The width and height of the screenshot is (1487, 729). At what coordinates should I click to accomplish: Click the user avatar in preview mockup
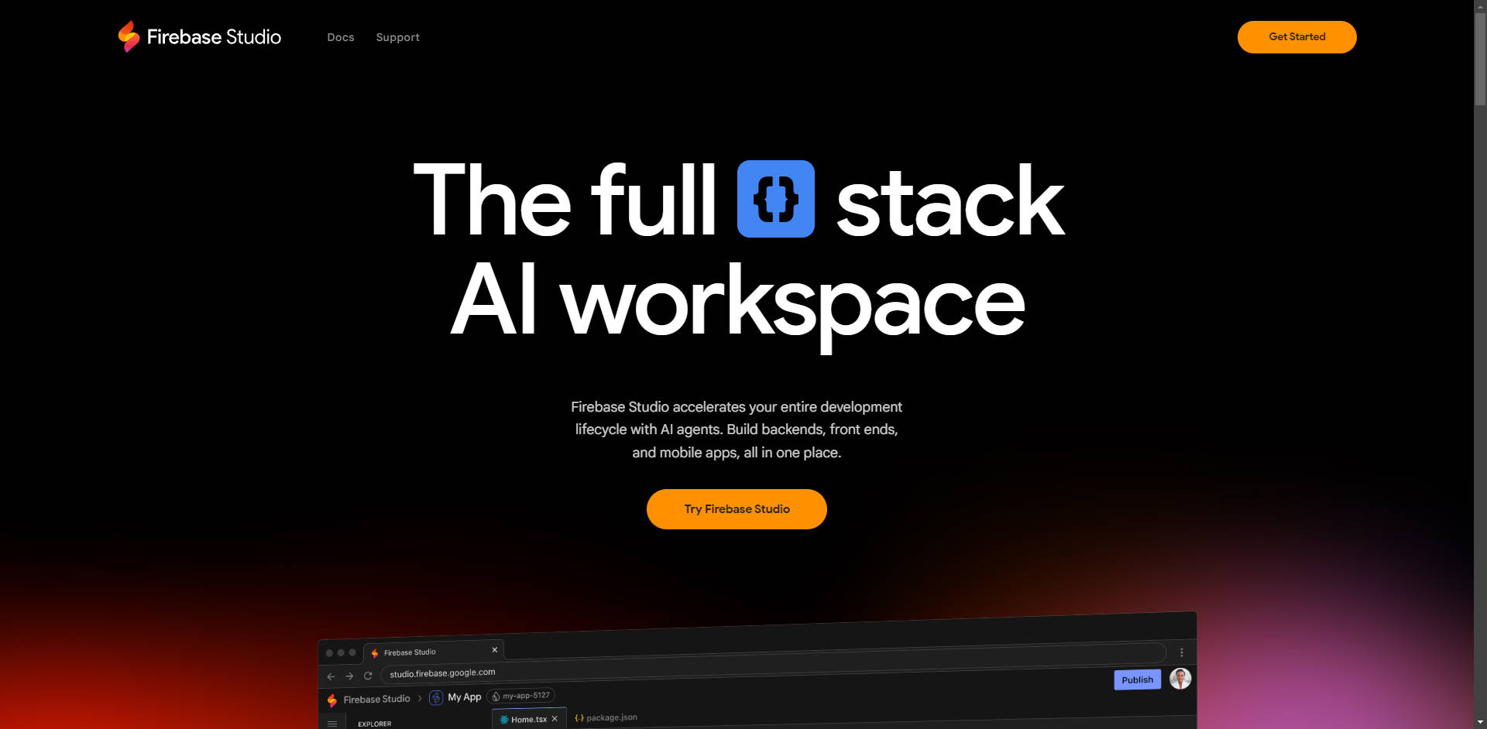(x=1180, y=679)
